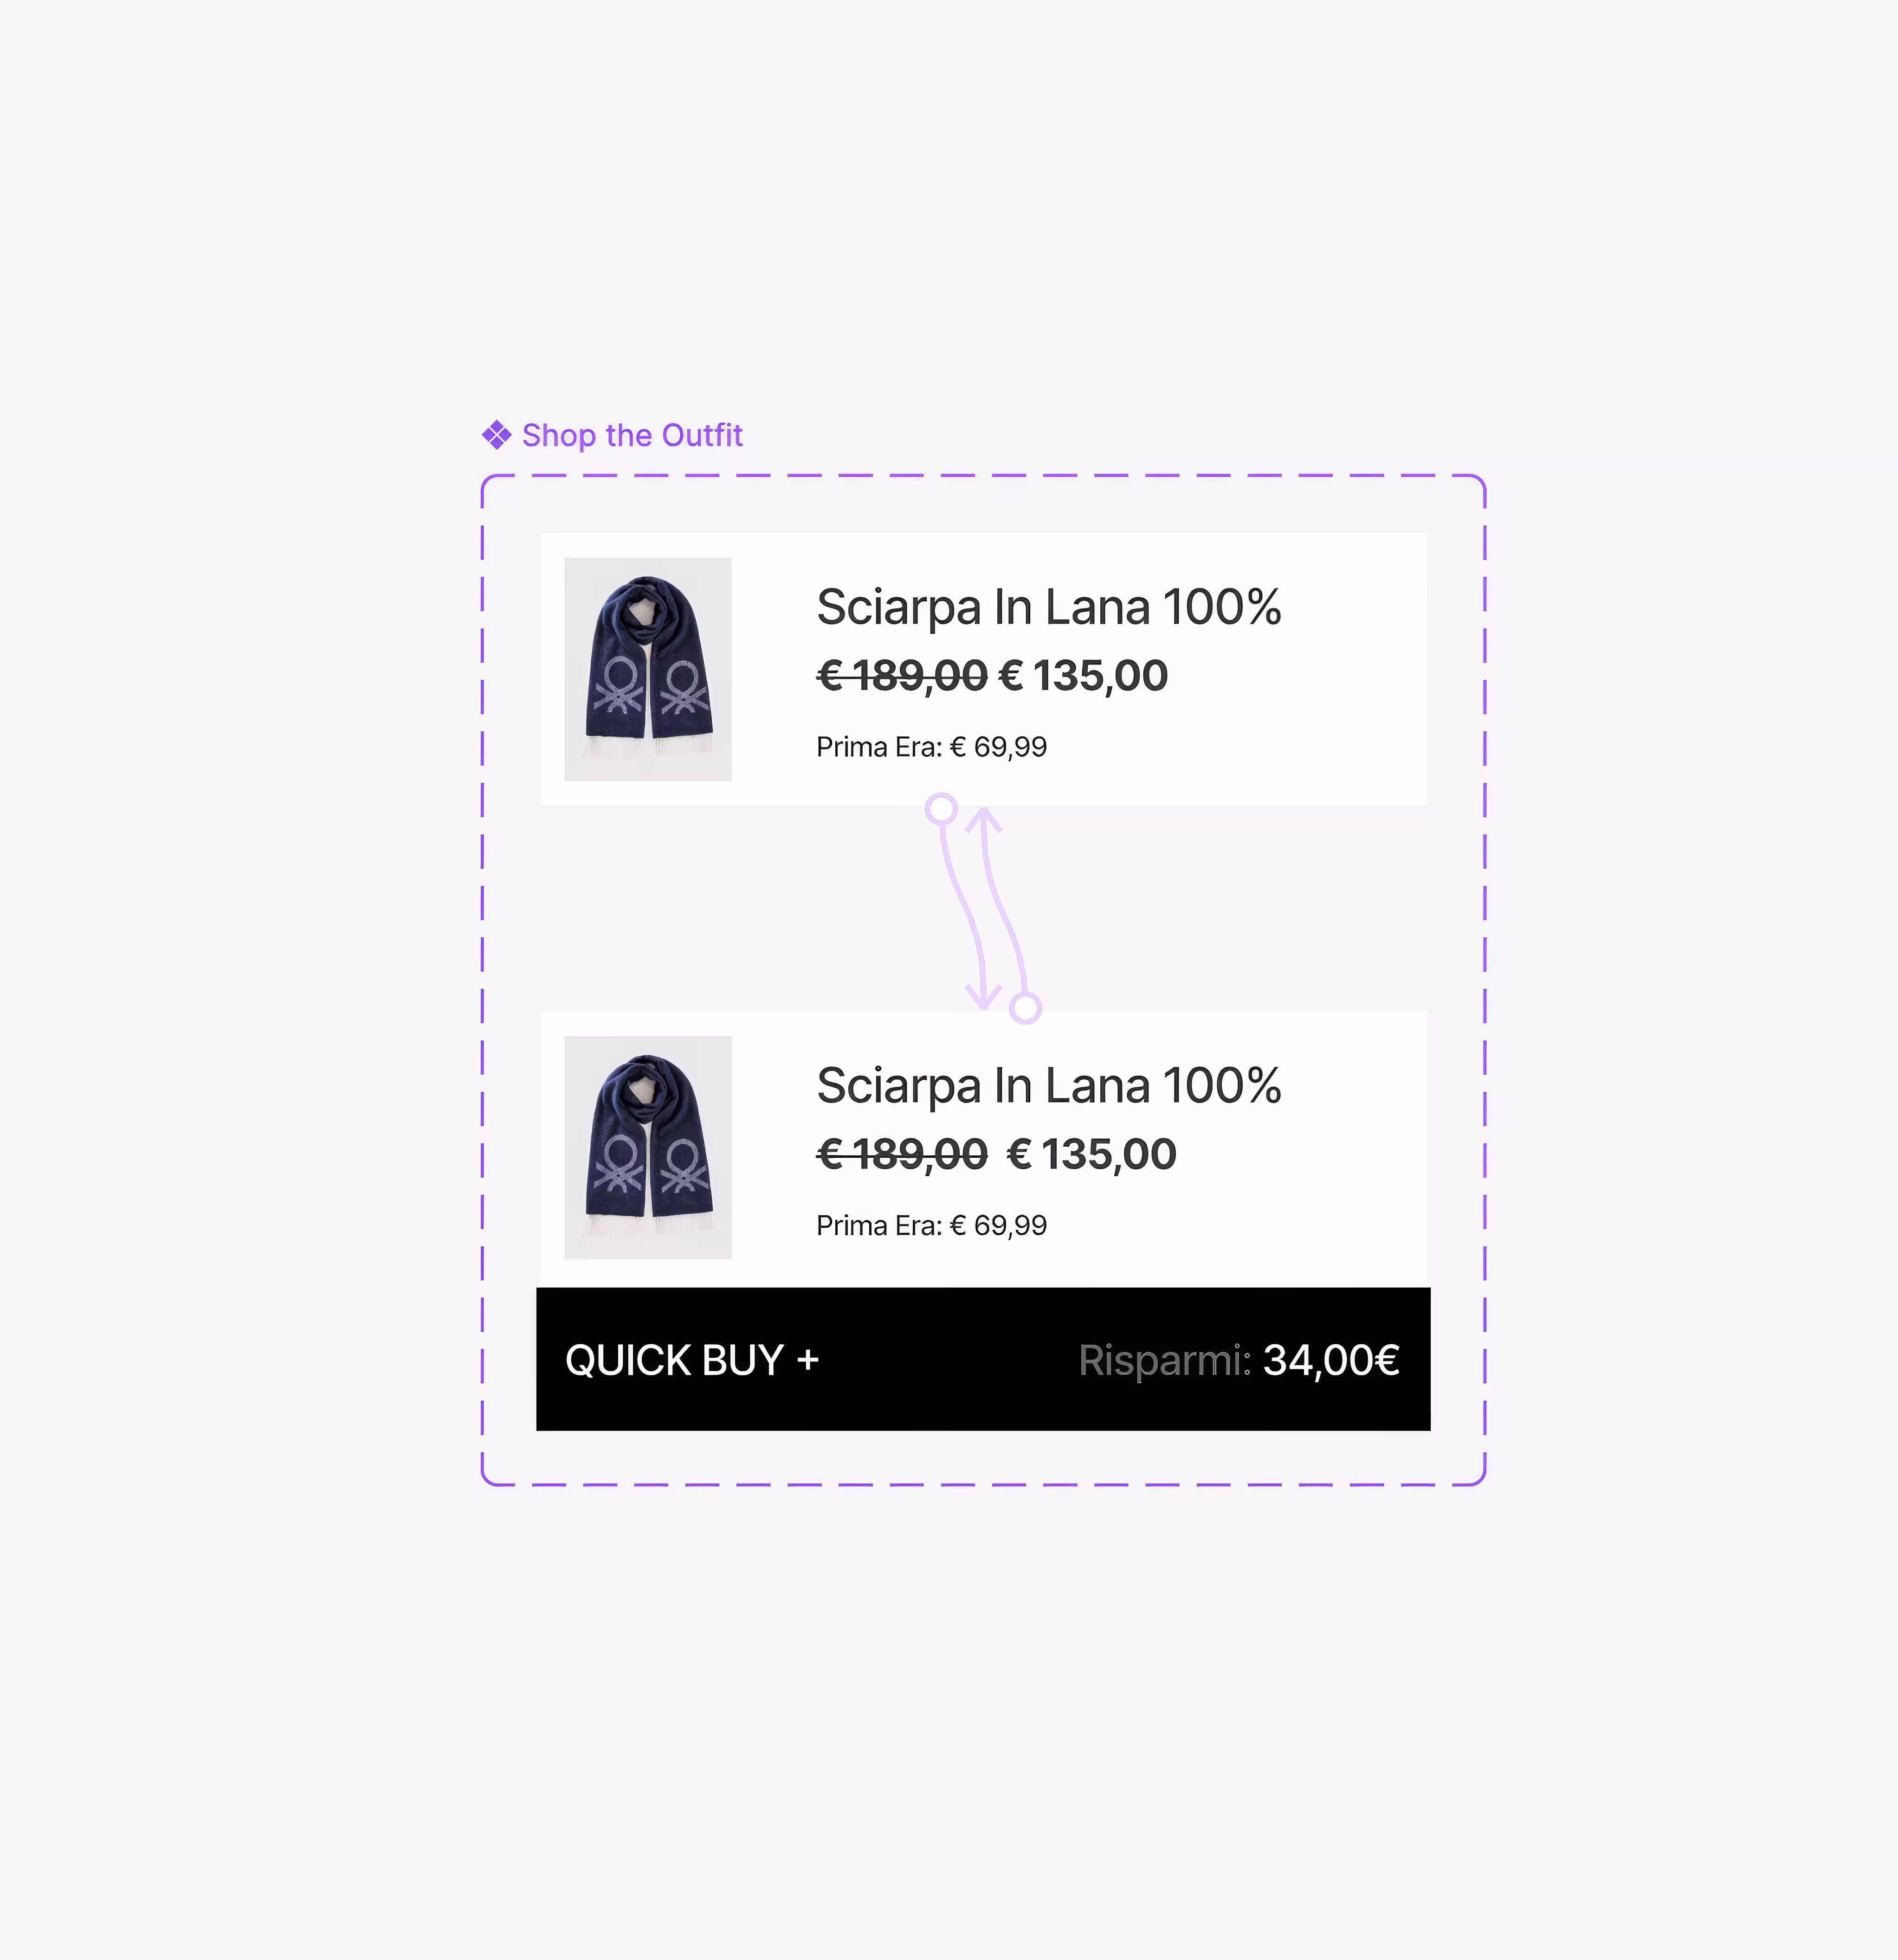
Task: Open the scarf thumbnail in the top card
Action: click(648, 669)
